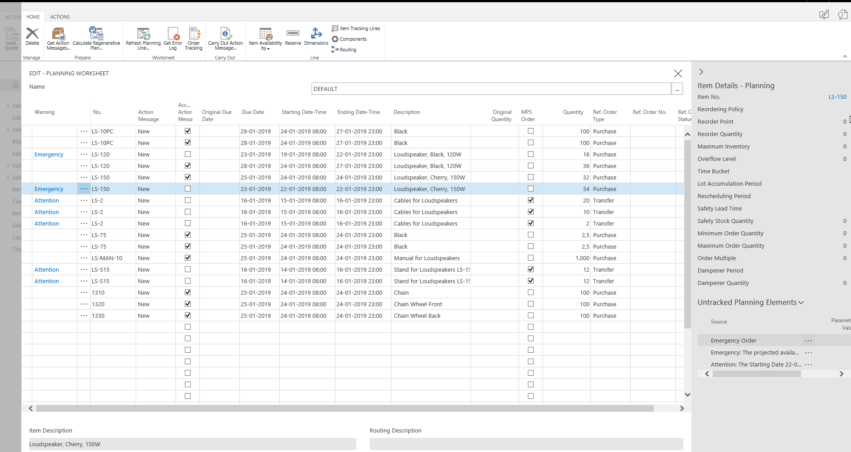Switch to the ACTIONS tab
This screenshot has height=452, width=851.
coord(60,17)
